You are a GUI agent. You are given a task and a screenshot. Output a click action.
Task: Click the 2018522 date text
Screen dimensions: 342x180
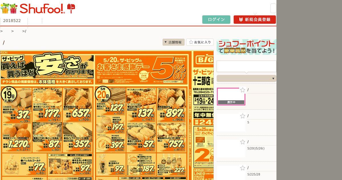pos(12,21)
